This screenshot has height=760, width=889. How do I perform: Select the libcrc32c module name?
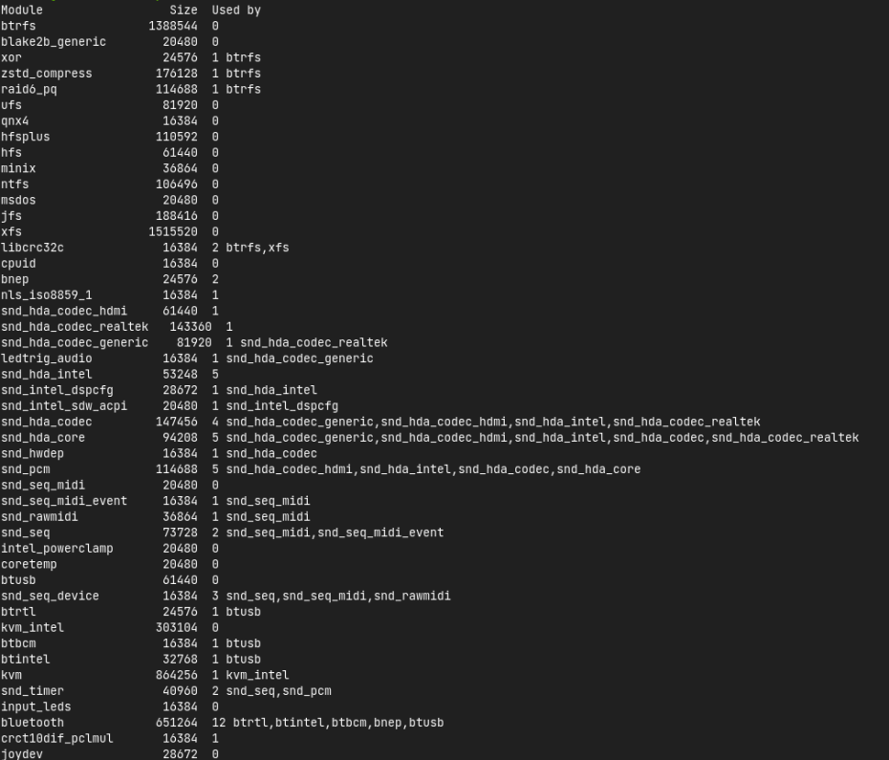[33, 248]
